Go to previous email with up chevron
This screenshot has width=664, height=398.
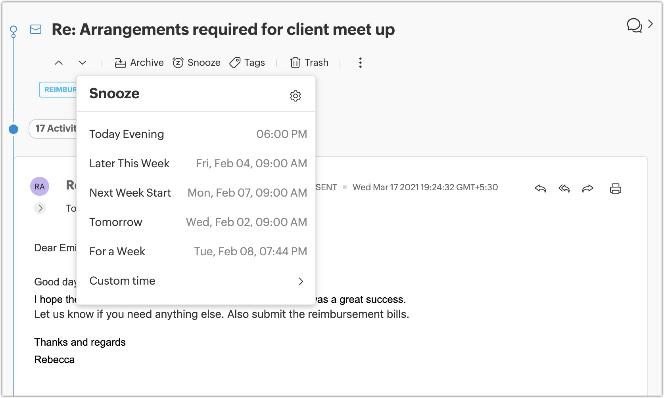[59, 63]
